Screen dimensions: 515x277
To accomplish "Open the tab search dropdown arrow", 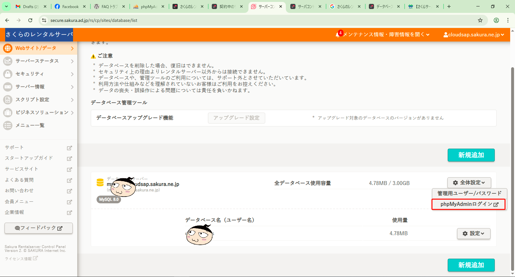I will (6, 6).
